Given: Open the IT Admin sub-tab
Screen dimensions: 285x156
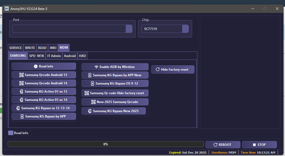Looking at the screenshot, I should tap(54, 56).
